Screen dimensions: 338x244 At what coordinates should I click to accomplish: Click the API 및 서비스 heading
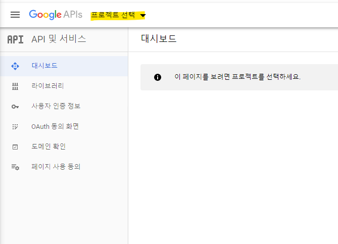[59, 39]
